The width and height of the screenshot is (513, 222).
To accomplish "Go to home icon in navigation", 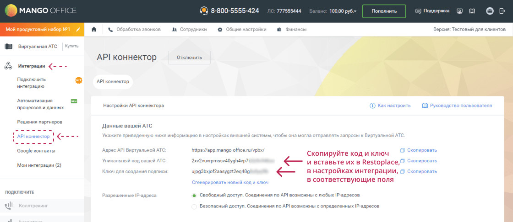I will pos(94,29).
